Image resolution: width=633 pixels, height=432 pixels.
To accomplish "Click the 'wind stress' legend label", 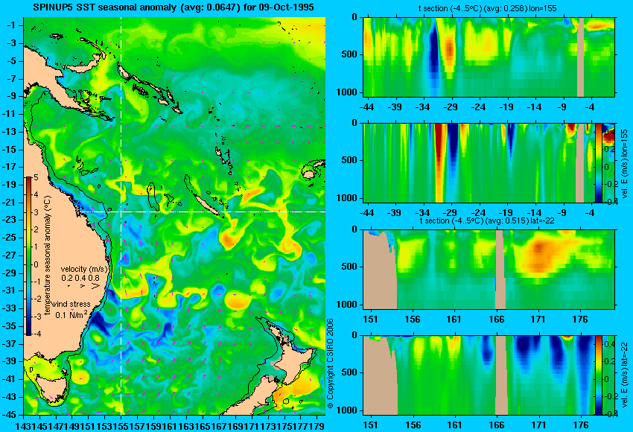I will (71, 304).
